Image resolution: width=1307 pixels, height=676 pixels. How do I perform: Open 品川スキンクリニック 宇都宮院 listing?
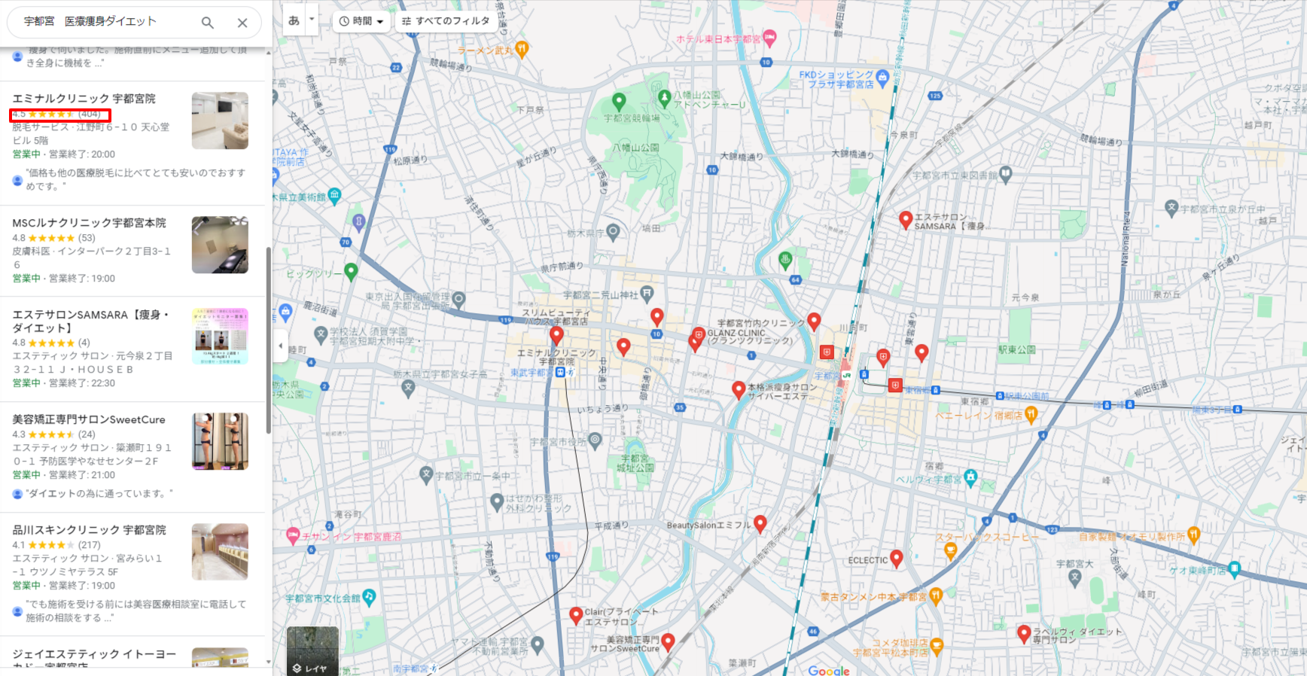89,530
